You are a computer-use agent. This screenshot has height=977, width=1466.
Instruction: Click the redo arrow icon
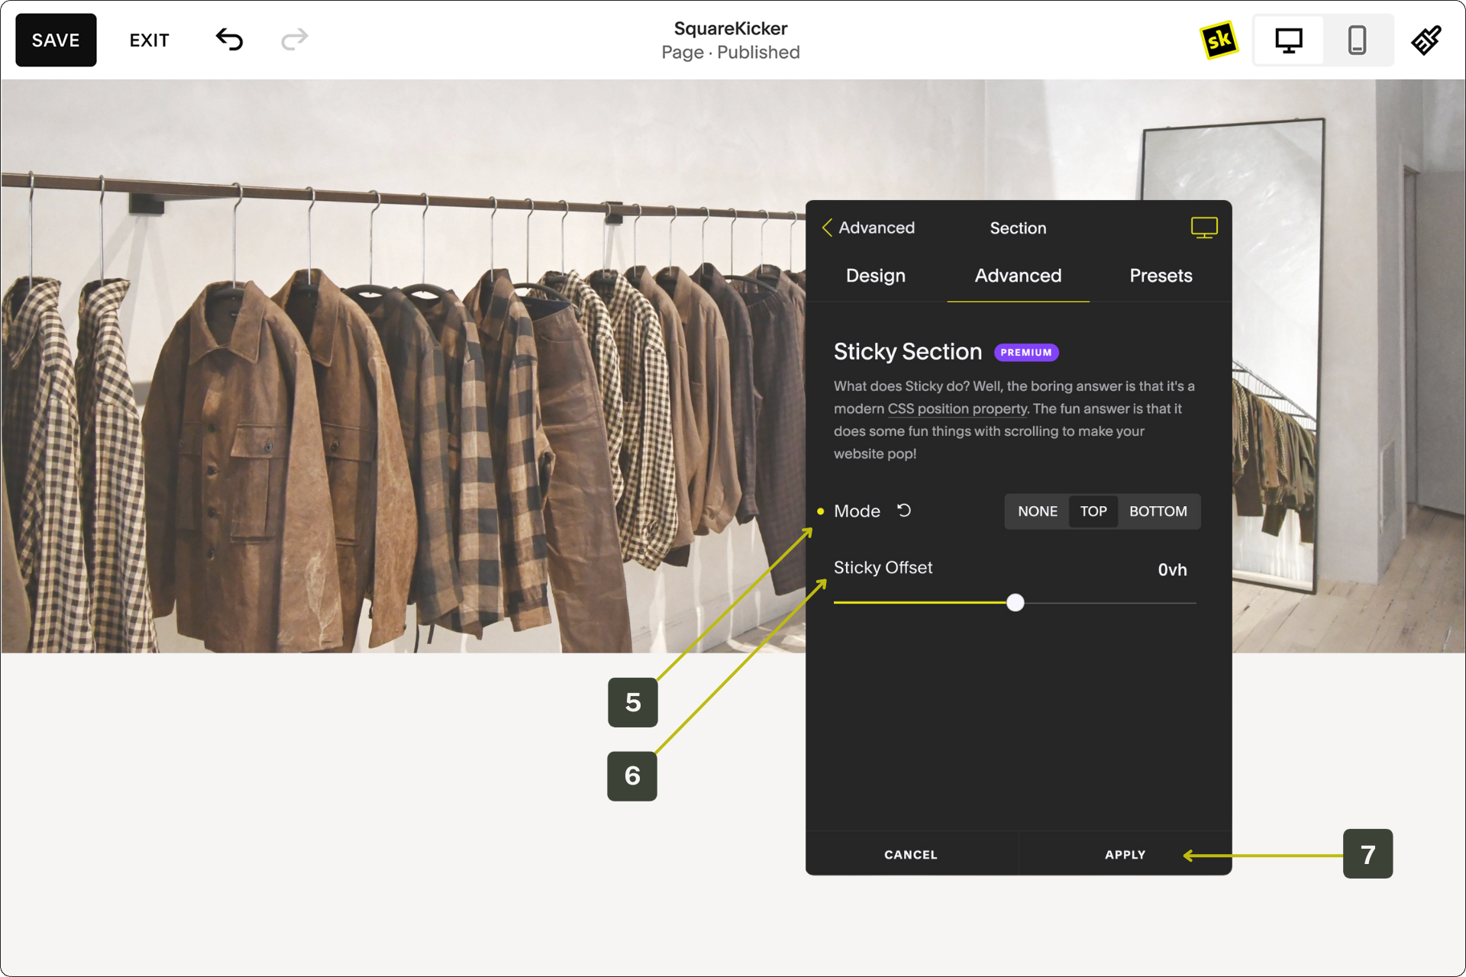(x=294, y=40)
